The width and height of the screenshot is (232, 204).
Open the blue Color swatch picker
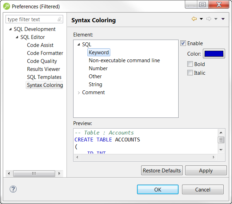[214, 54]
